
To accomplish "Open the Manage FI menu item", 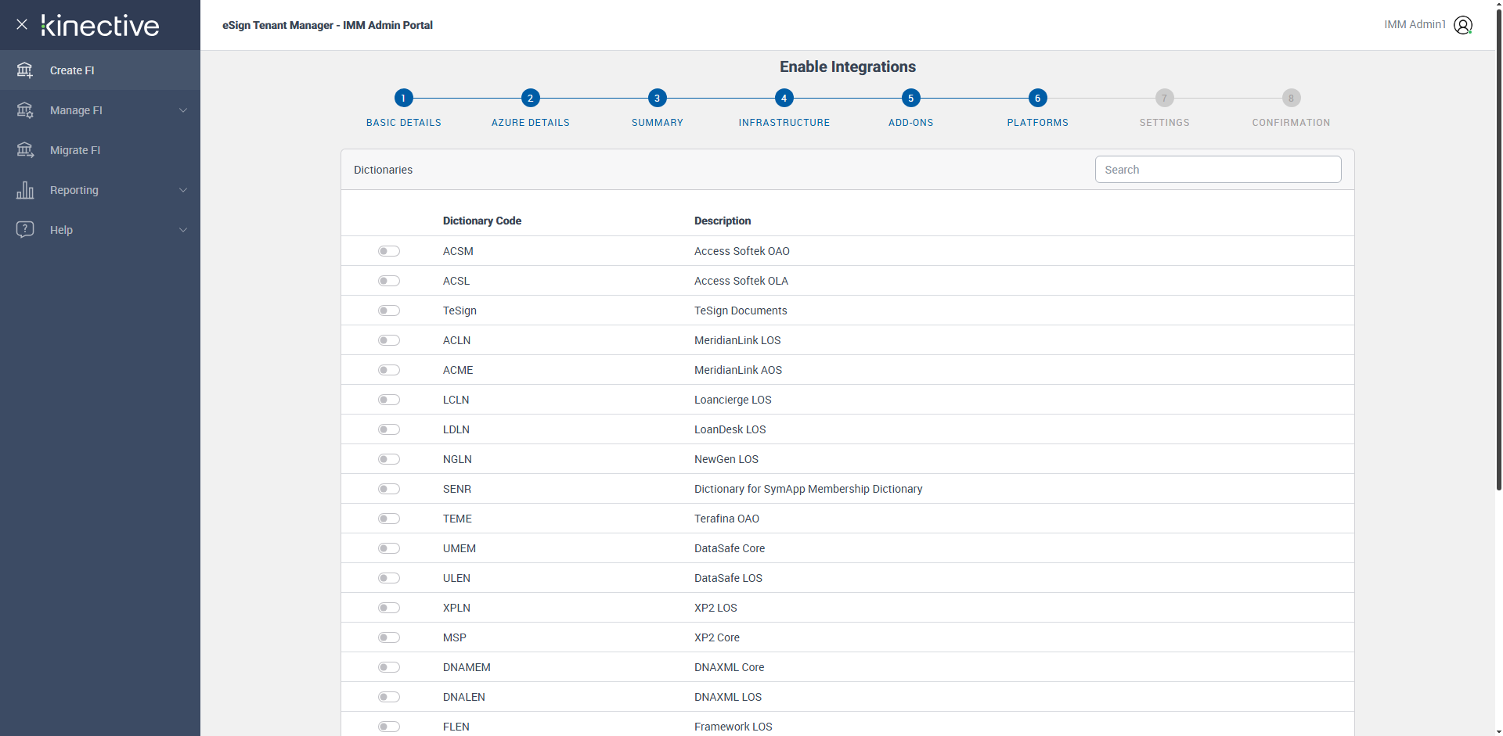I will point(100,110).
